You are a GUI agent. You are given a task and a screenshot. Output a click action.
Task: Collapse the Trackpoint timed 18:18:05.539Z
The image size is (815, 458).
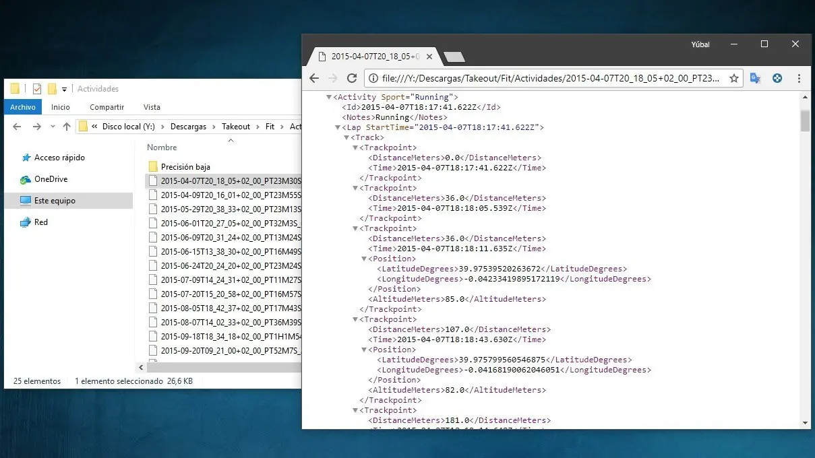355,188
